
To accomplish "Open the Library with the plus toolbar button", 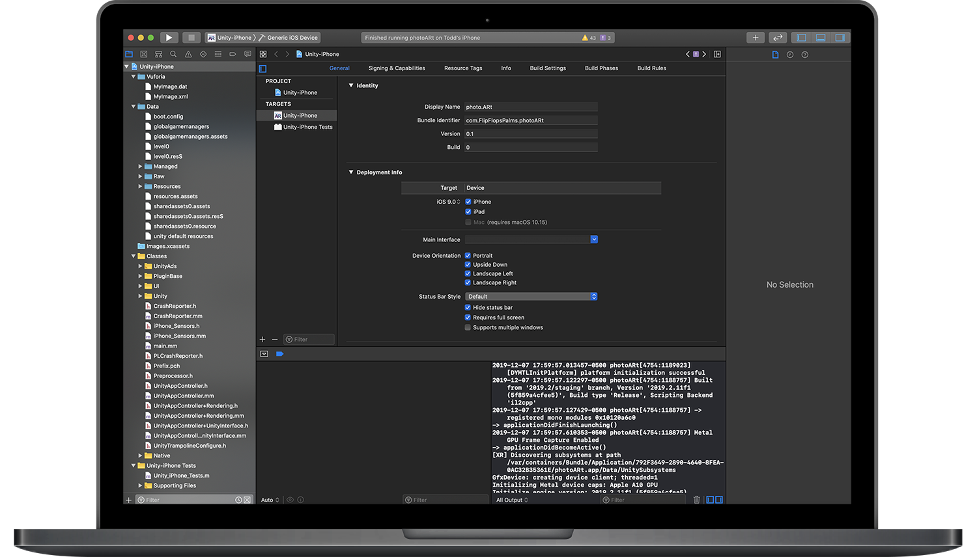I will (756, 38).
